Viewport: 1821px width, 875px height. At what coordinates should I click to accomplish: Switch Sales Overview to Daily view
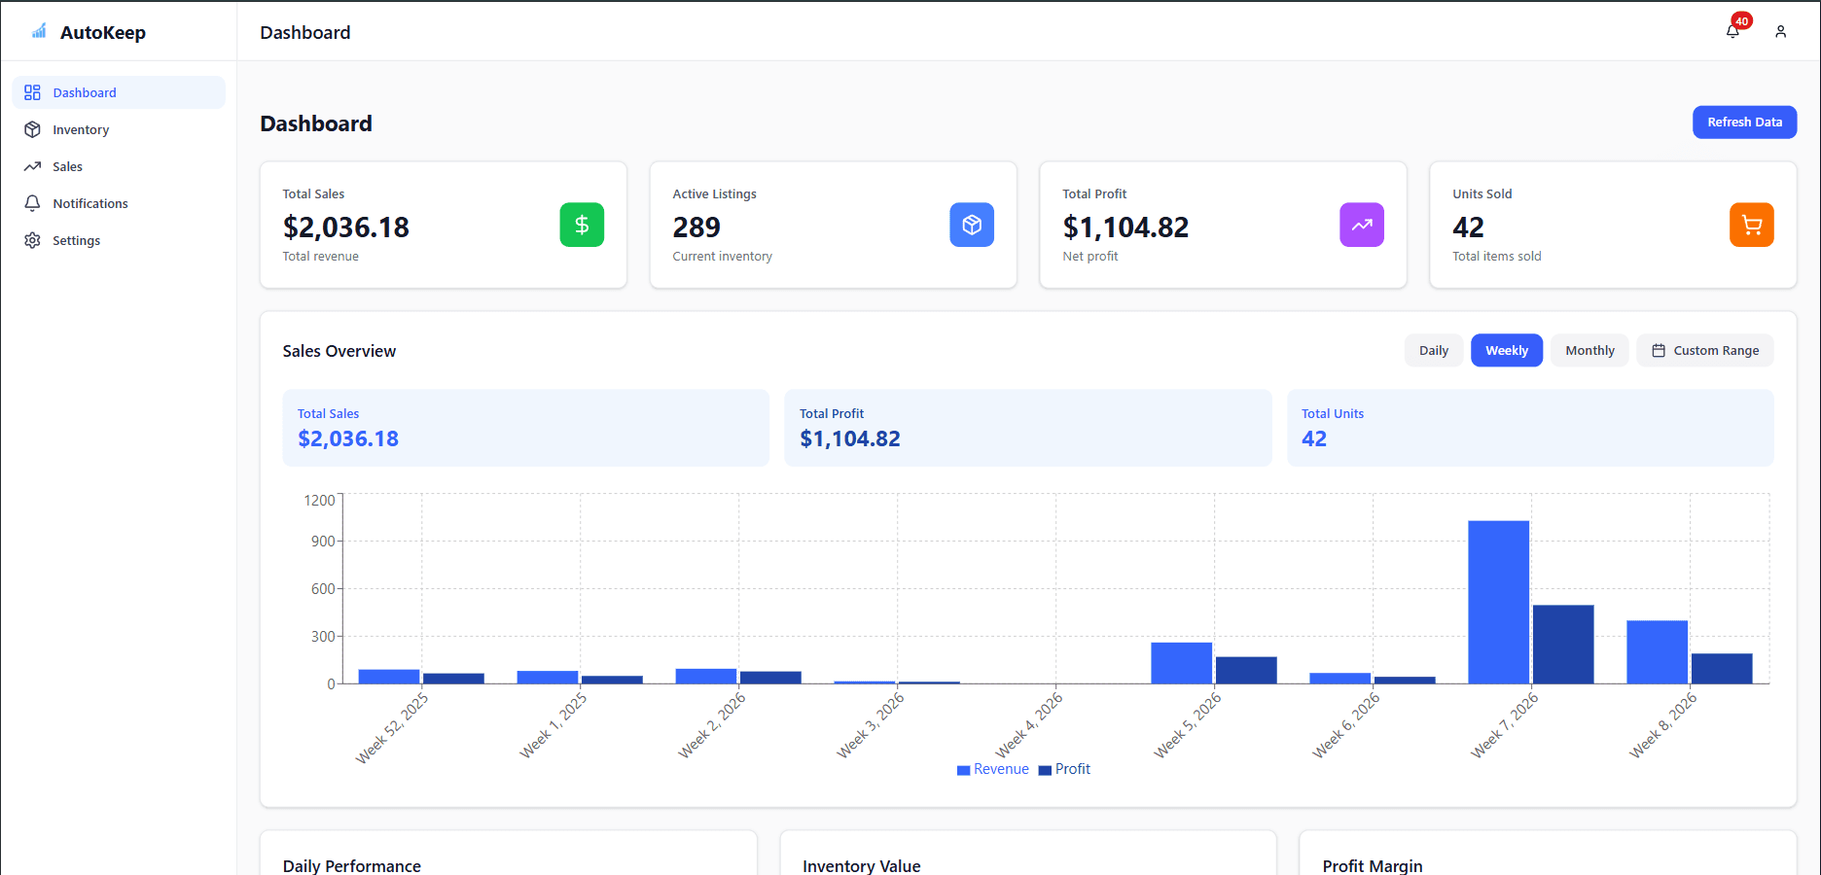(x=1434, y=350)
